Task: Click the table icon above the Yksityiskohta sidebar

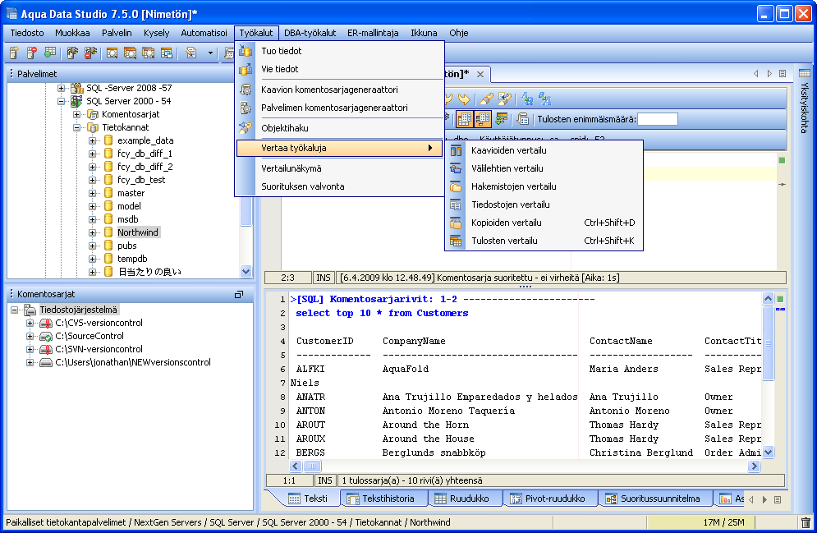Action: [x=805, y=73]
